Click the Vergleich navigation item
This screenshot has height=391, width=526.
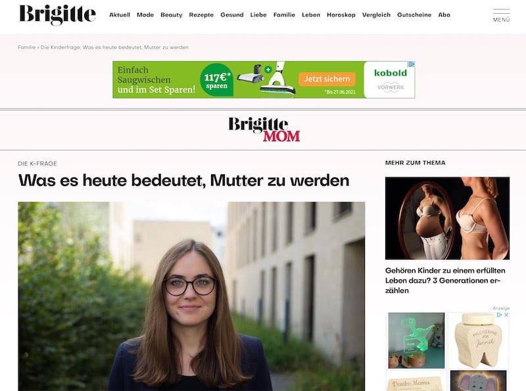click(376, 14)
